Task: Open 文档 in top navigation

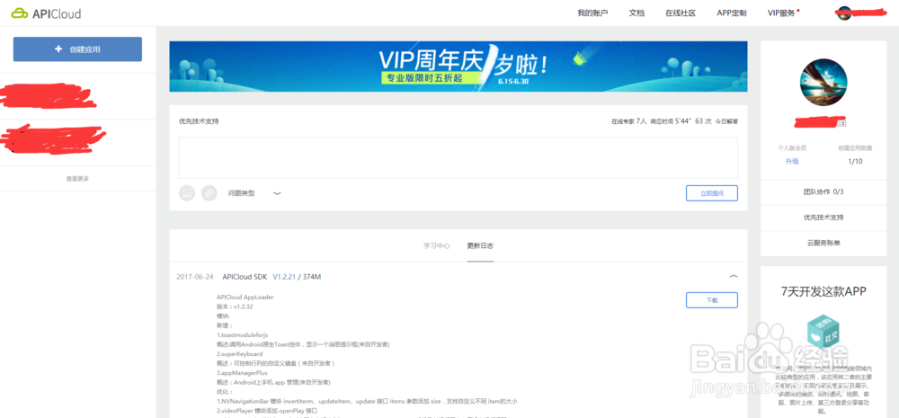Action: [636, 13]
